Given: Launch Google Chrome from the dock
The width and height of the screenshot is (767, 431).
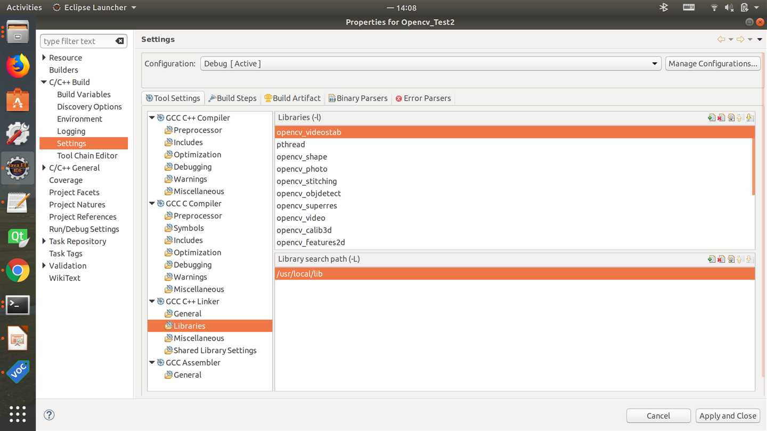Looking at the screenshot, I should [x=18, y=270].
